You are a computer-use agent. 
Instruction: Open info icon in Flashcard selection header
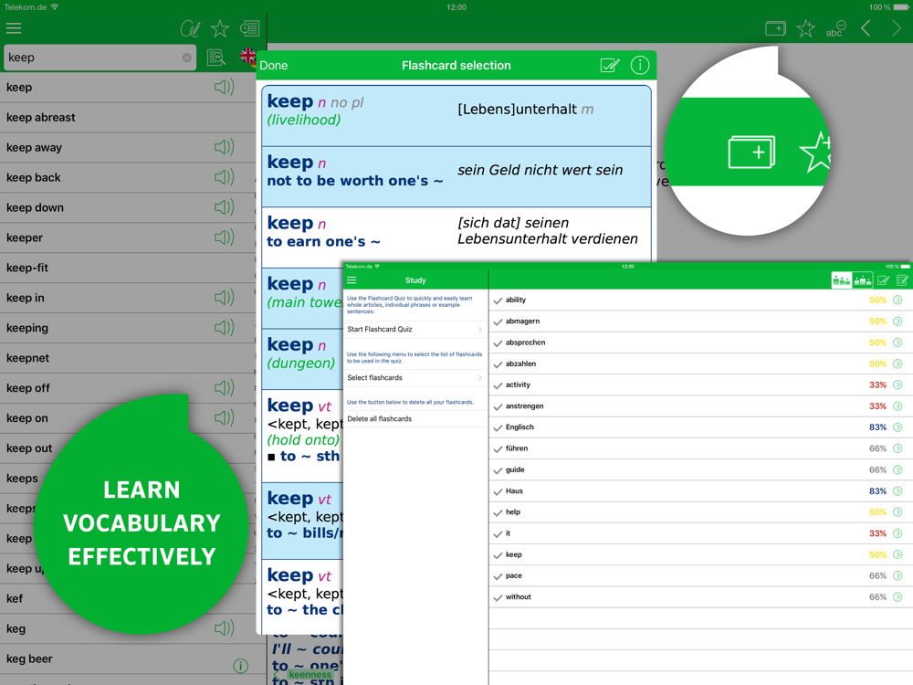pos(640,65)
